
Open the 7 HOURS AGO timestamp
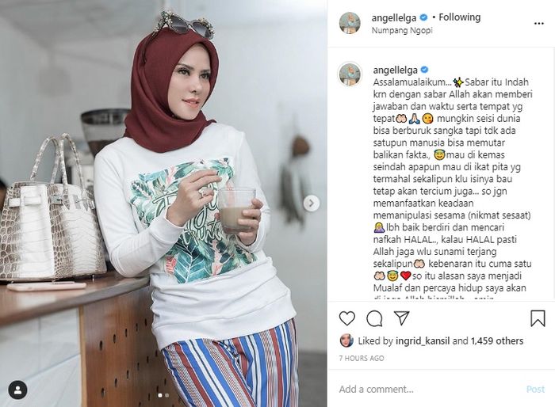(x=362, y=358)
